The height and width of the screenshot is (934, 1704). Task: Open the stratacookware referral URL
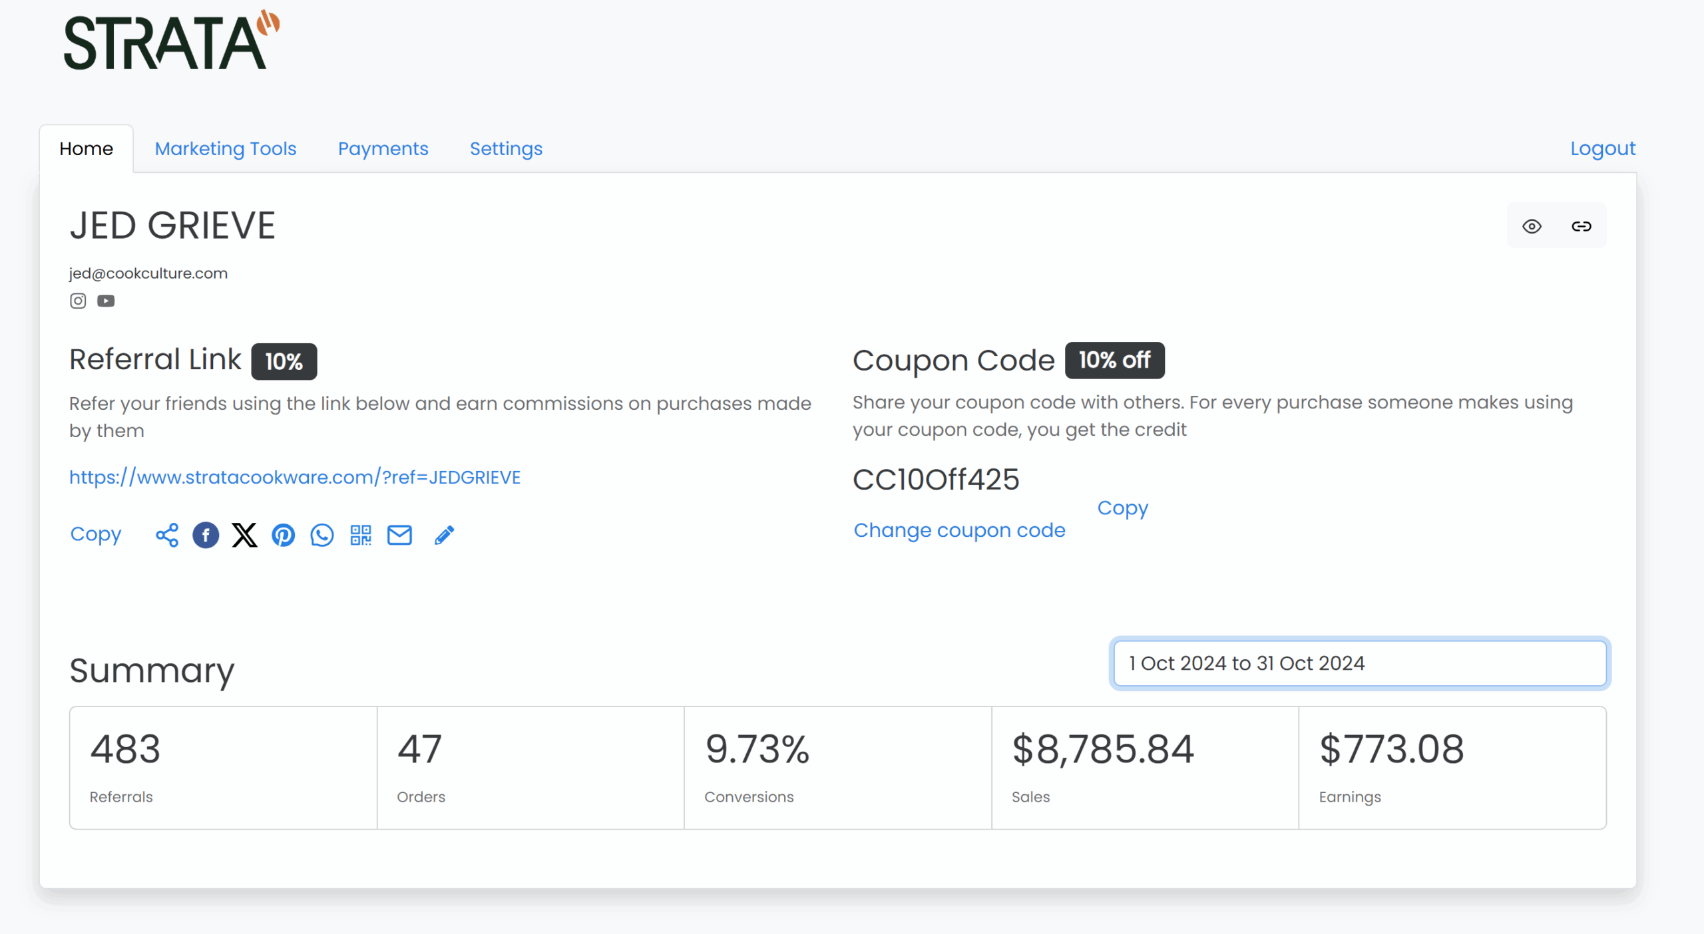pyautogui.click(x=295, y=478)
